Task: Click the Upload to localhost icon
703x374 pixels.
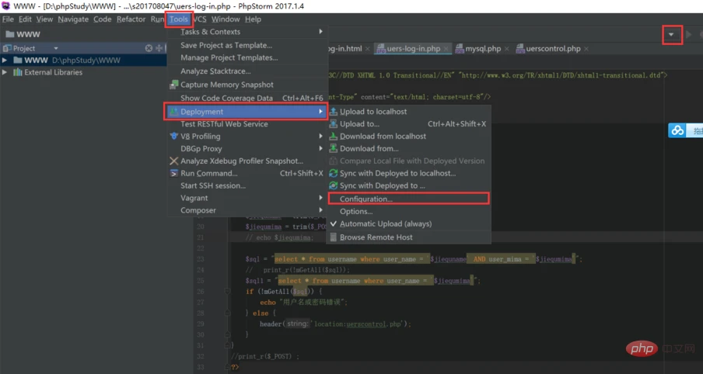Action: tap(333, 112)
